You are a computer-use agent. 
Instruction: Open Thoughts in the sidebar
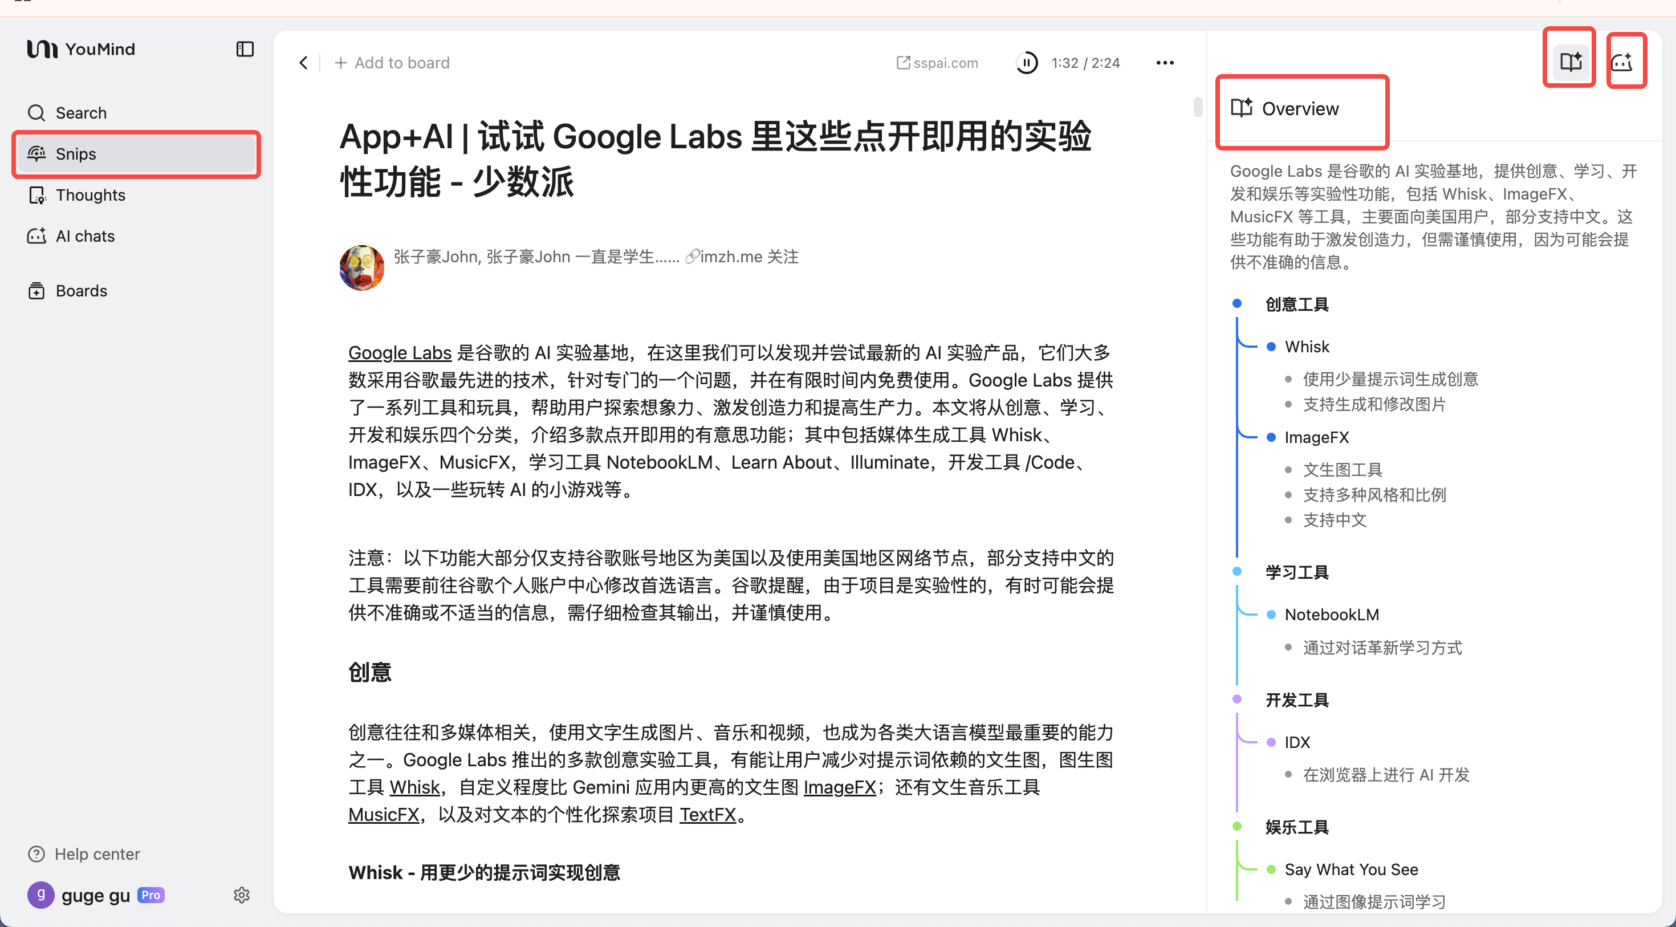137,195
